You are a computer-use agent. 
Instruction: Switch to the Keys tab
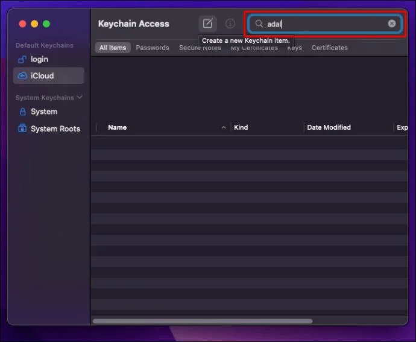pyautogui.click(x=294, y=48)
